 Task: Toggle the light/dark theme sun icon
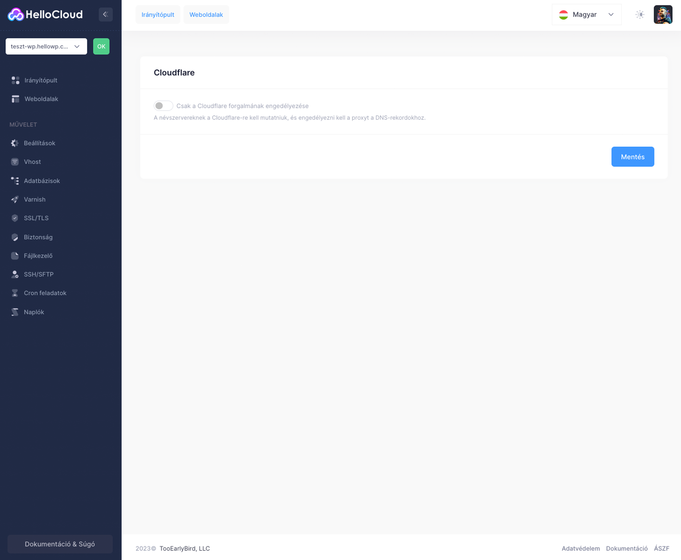(640, 15)
